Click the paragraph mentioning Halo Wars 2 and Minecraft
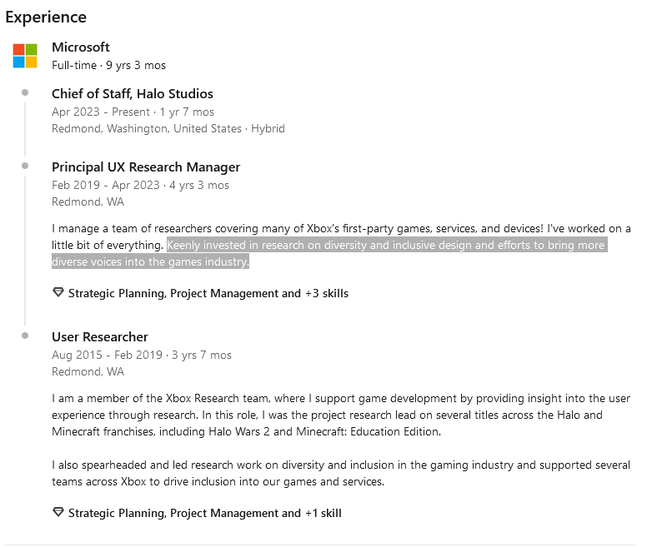The height and width of the screenshot is (547, 647). pyautogui.click(x=341, y=415)
